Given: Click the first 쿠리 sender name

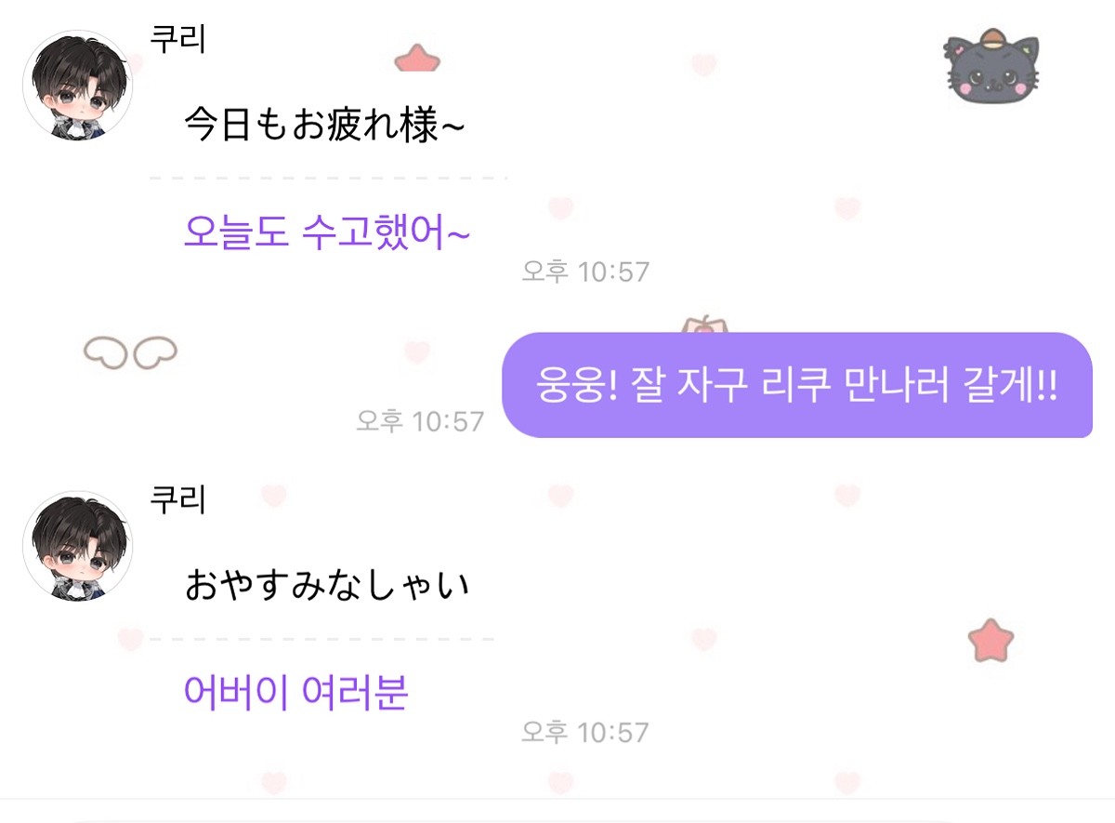Looking at the screenshot, I should (177, 39).
